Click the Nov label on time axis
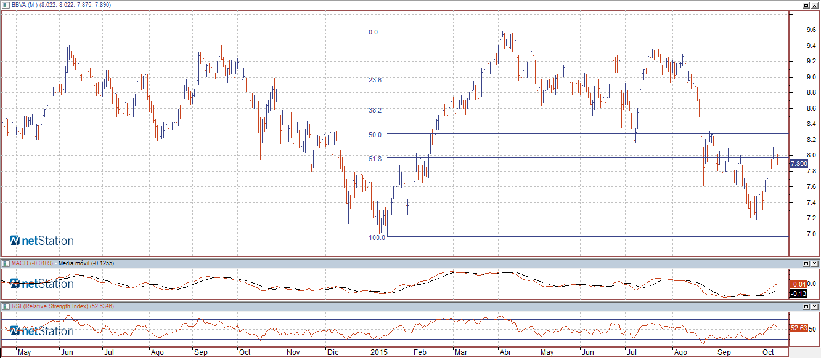Viewport: 821px width, 358px height. pos(293,353)
